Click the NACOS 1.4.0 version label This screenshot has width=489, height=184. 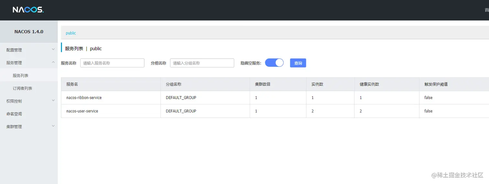29,32
